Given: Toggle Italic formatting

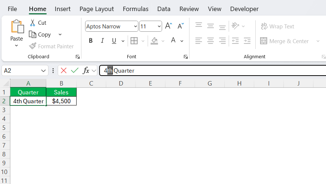Looking at the screenshot, I should coord(102,41).
